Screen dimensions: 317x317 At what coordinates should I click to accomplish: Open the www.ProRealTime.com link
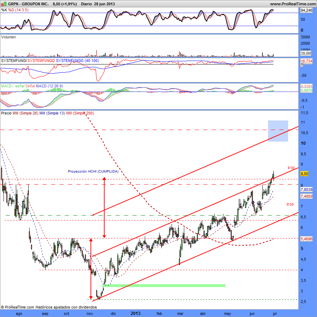coord(293,4)
